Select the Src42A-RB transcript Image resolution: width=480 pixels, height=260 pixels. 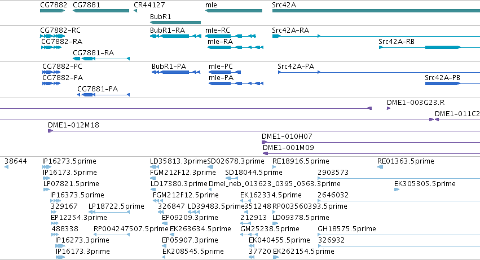tap(429, 47)
